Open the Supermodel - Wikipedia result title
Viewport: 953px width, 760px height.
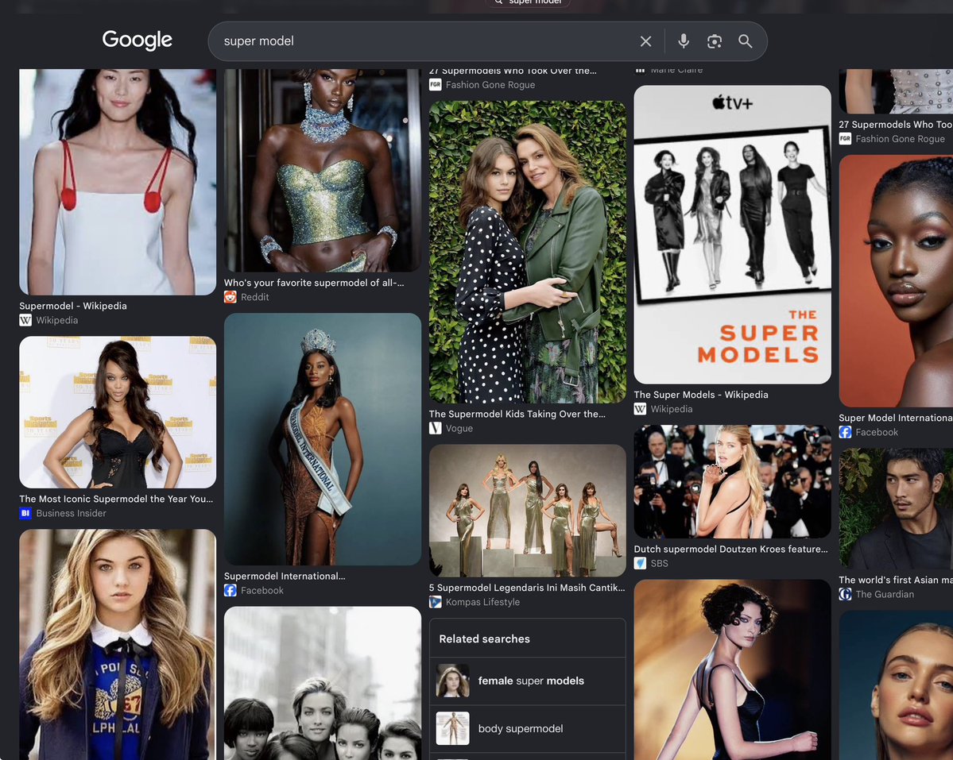73,305
